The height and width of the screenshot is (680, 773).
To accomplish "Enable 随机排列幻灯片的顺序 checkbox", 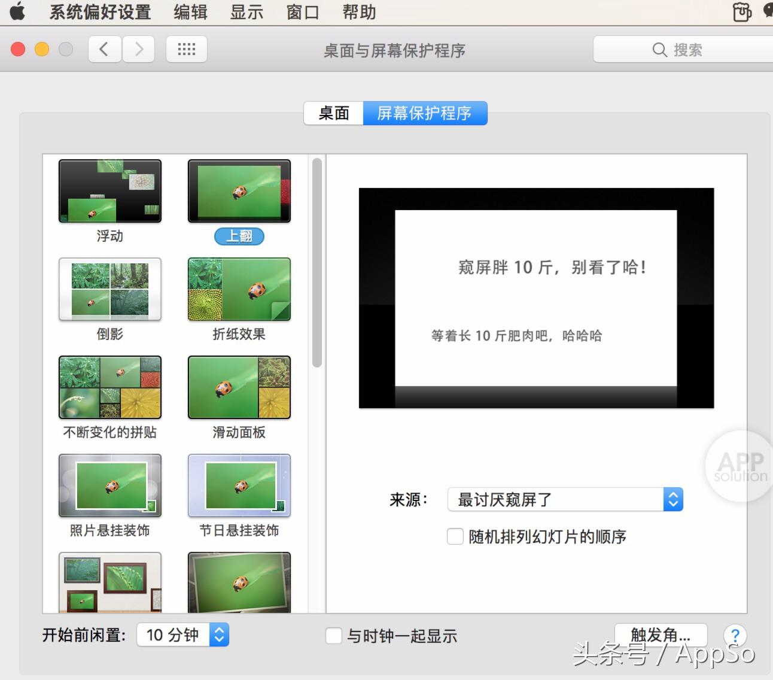I will click(x=455, y=536).
